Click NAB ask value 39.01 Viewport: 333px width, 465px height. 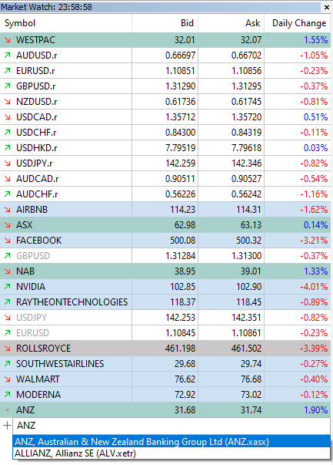pyautogui.click(x=251, y=271)
